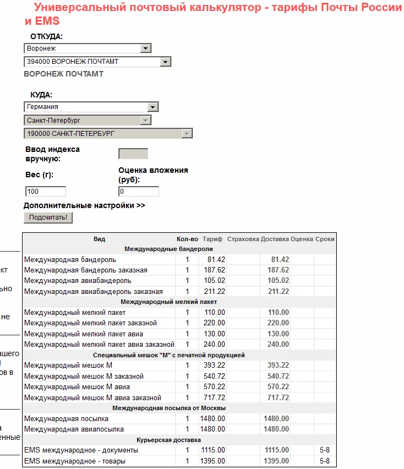Select row Международная авиабандероль заказная
Screen dimensions: 404x469
(179, 291)
